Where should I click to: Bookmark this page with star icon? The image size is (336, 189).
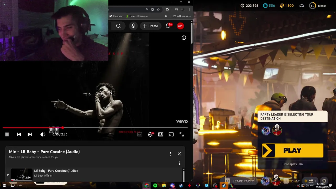tap(158, 10)
